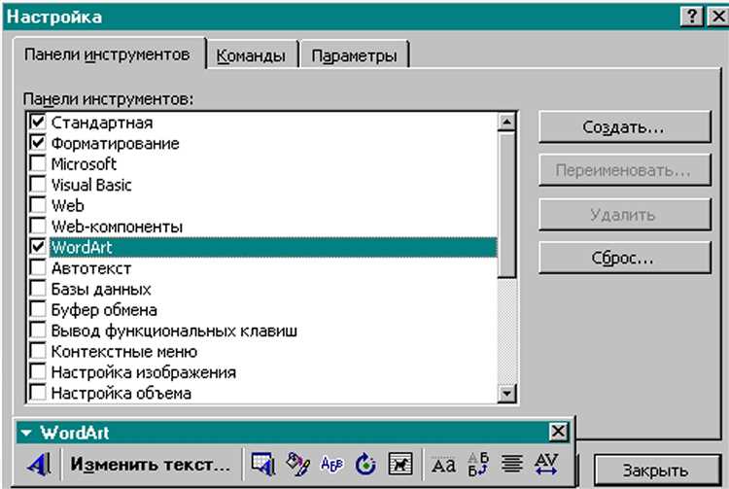The height and width of the screenshot is (489, 729).
Task: Select the Контекстные меню entry text
Action: click(124, 351)
